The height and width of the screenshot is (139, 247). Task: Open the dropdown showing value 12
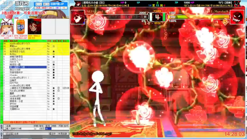point(46,4)
